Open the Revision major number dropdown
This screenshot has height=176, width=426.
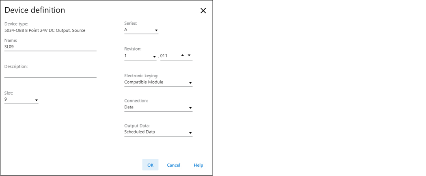click(154, 57)
